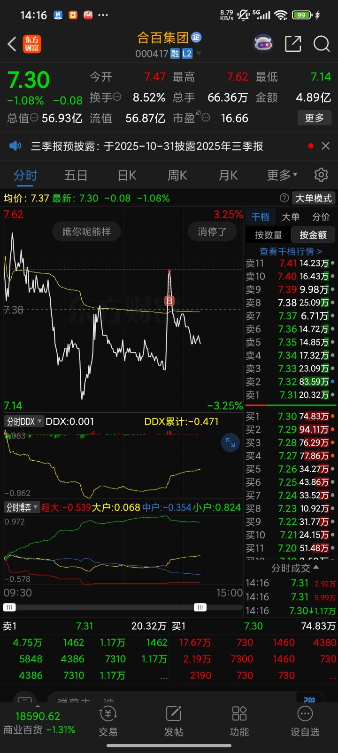Tap 买1 7.30 queue header row
Viewport: 338px width, 753px height.
(x=254, y=626)
